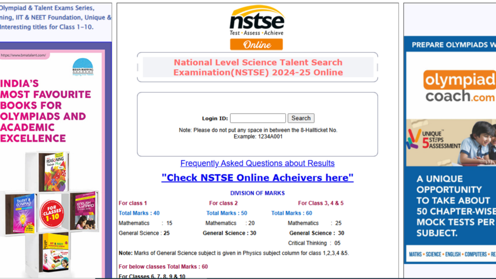This screenshot has height=279, width=496.
Task: Click the "MATHS • SCIENCE • ENGLISH" subjects strip
Action: pos(452,254)
